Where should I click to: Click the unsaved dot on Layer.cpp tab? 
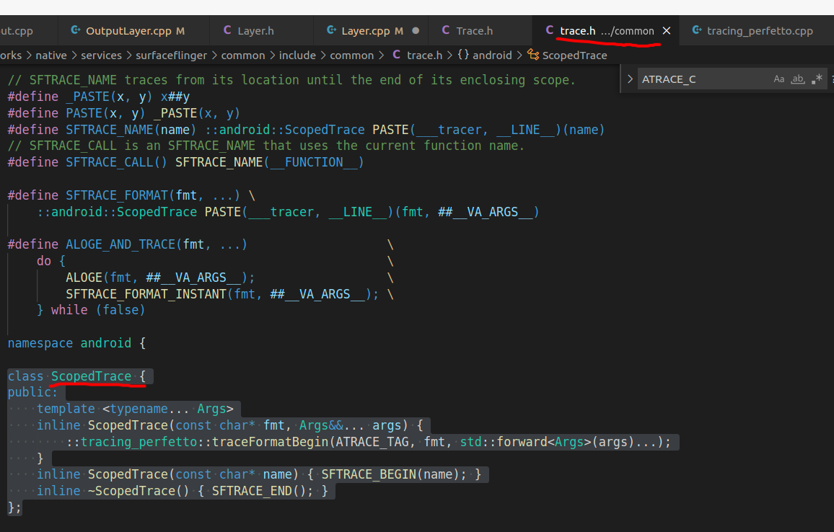[x=416, y=31]
